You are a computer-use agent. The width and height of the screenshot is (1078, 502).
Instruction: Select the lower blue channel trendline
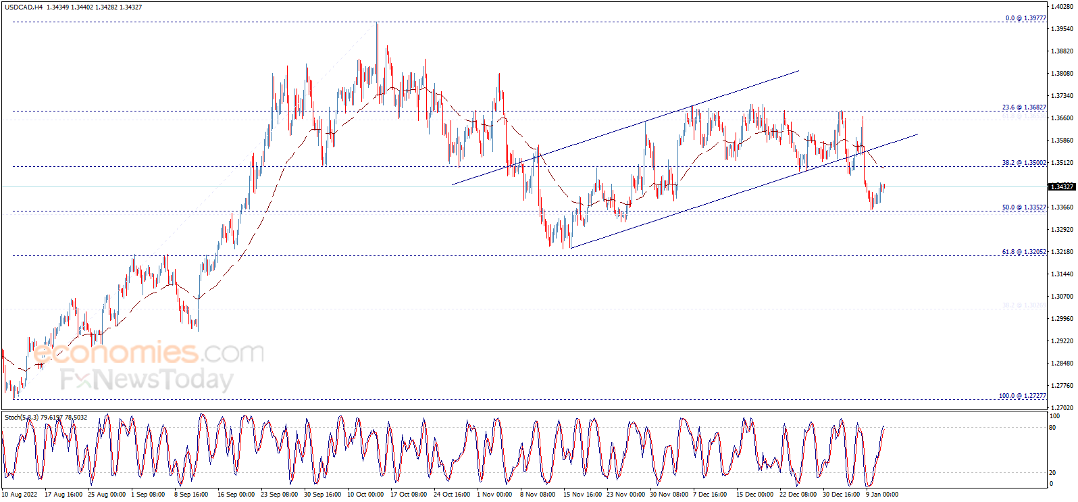(x=744, y=191)
